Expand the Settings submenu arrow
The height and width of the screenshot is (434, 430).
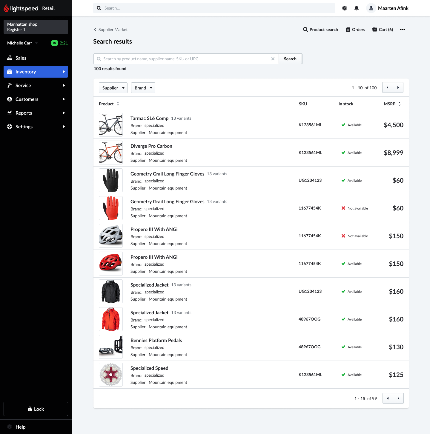coord(64,127)
